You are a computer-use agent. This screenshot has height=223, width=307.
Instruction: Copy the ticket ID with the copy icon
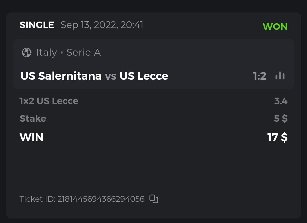click(154, 199)
